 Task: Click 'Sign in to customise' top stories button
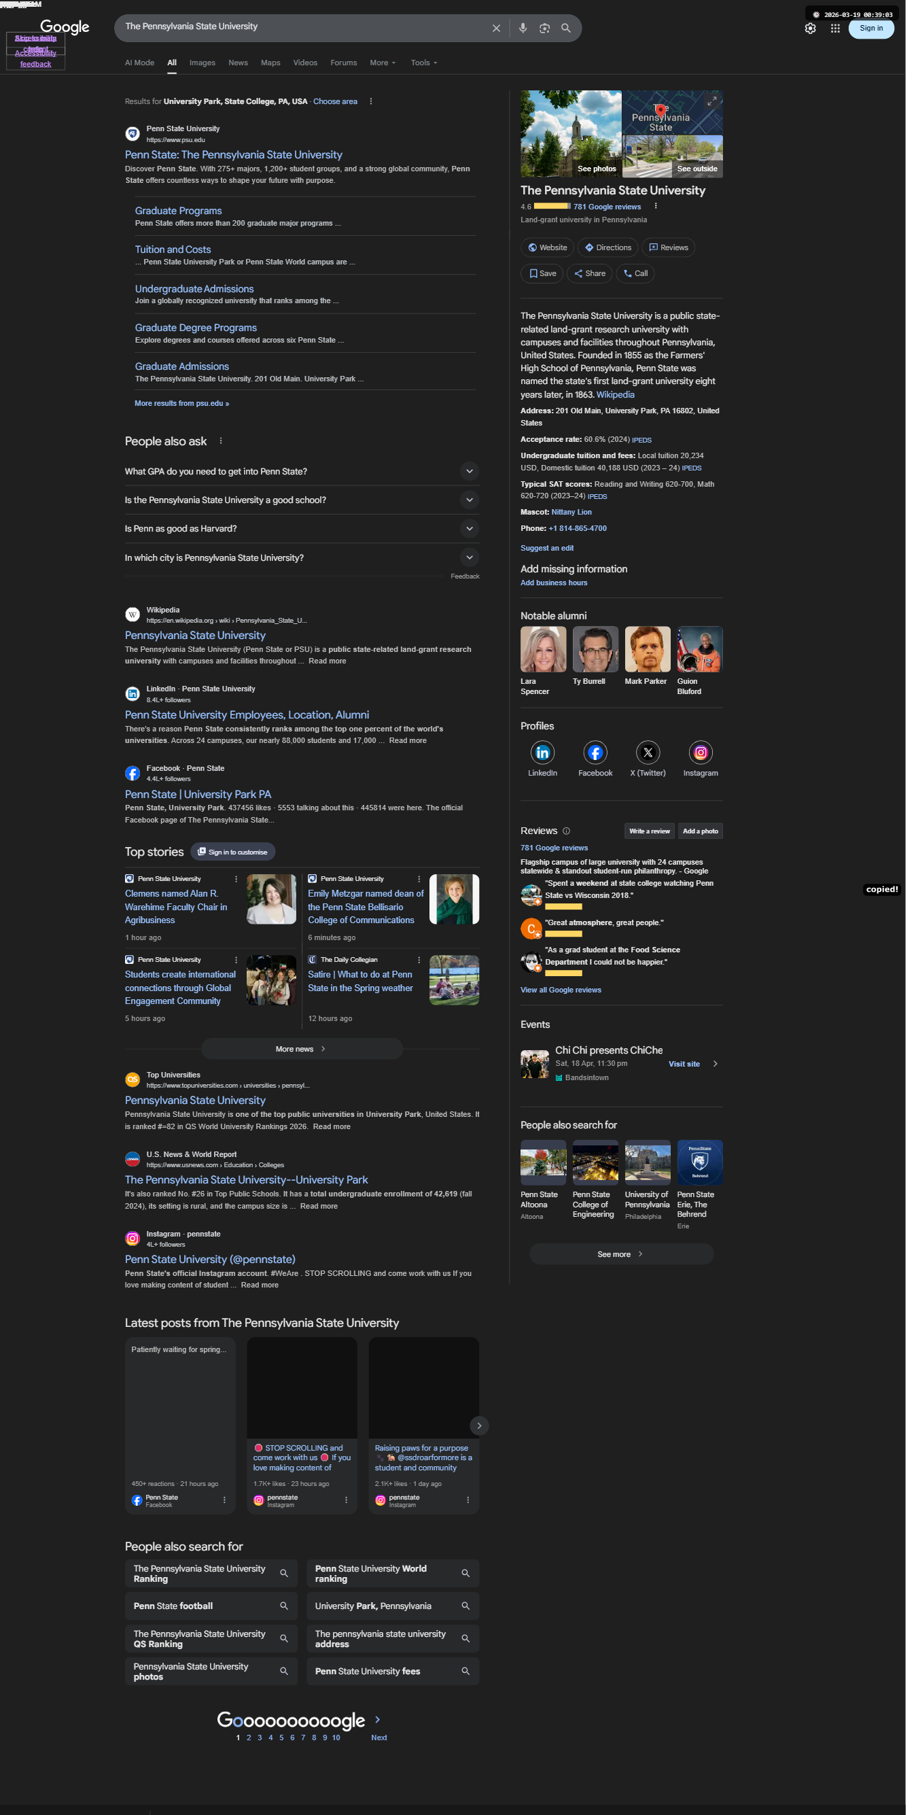click(233, 852)
